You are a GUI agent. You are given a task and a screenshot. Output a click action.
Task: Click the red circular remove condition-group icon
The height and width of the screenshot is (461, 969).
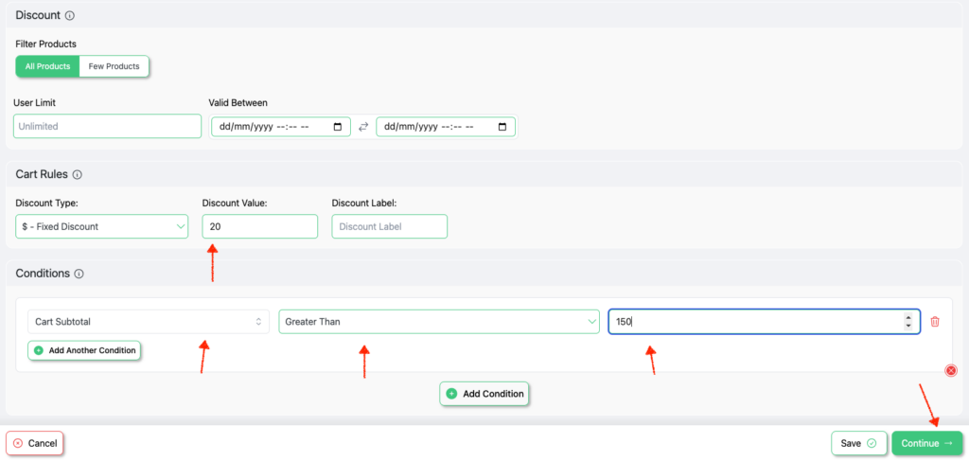pyautogui.click(x=951, y=370)
